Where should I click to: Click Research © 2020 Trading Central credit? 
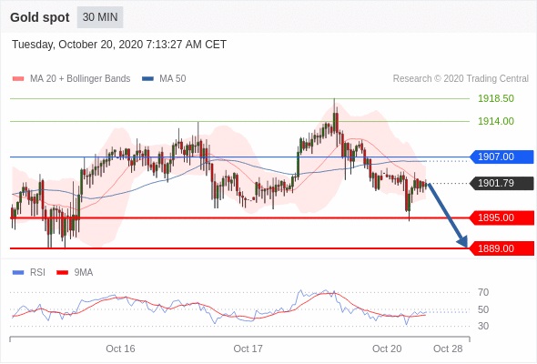pos(461,79)
